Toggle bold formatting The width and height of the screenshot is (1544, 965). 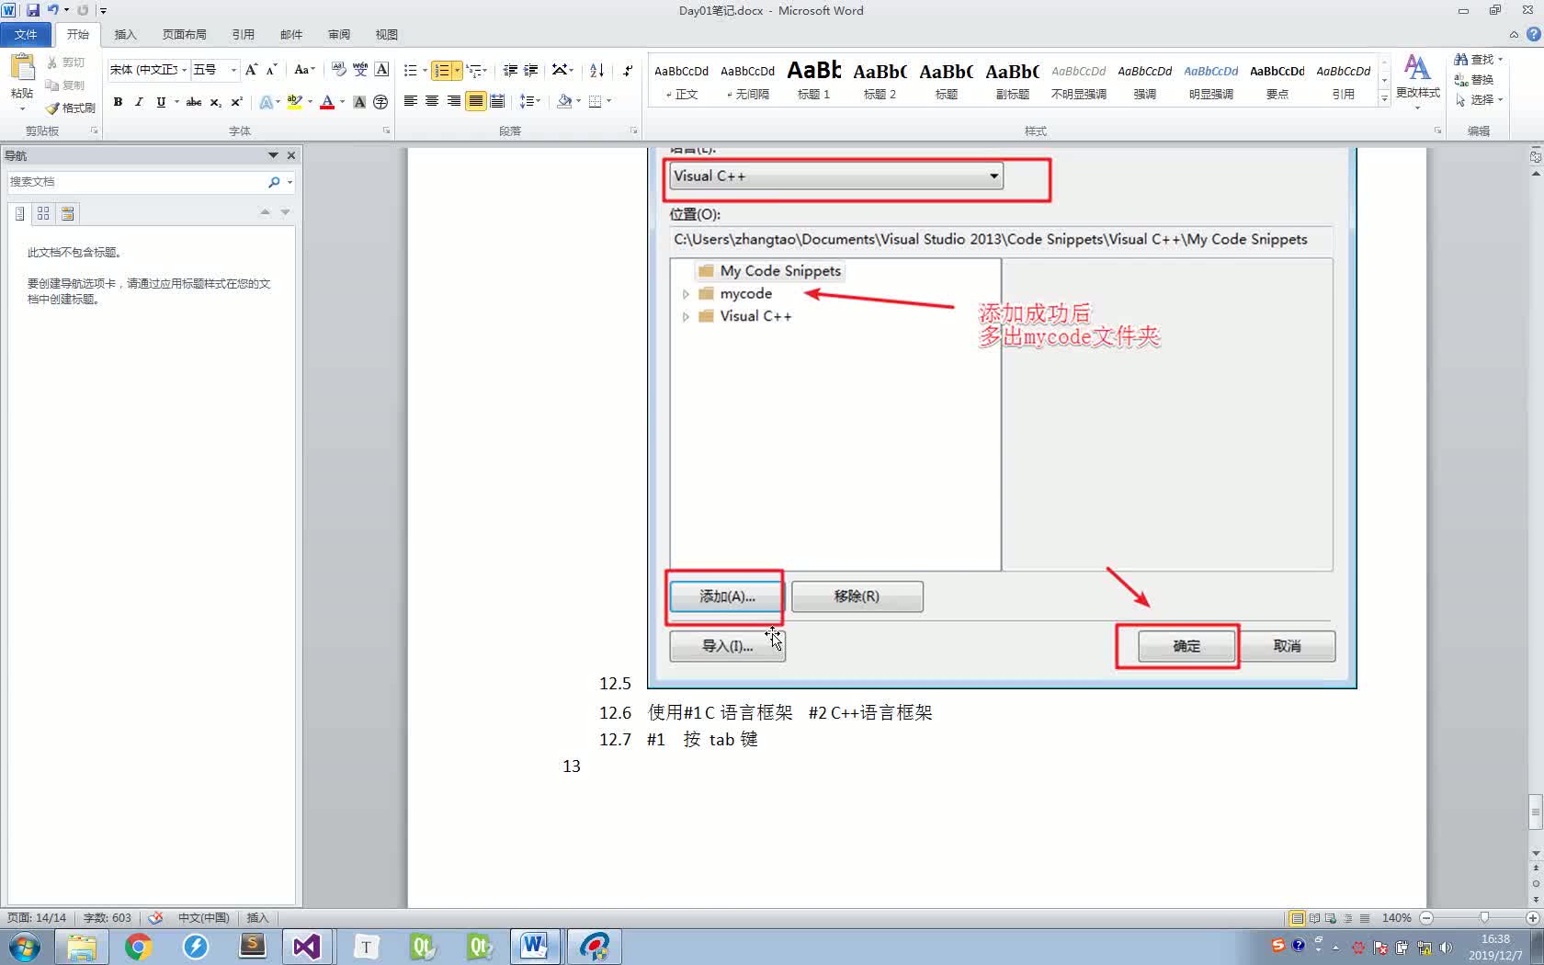click(x=118, y=102)
